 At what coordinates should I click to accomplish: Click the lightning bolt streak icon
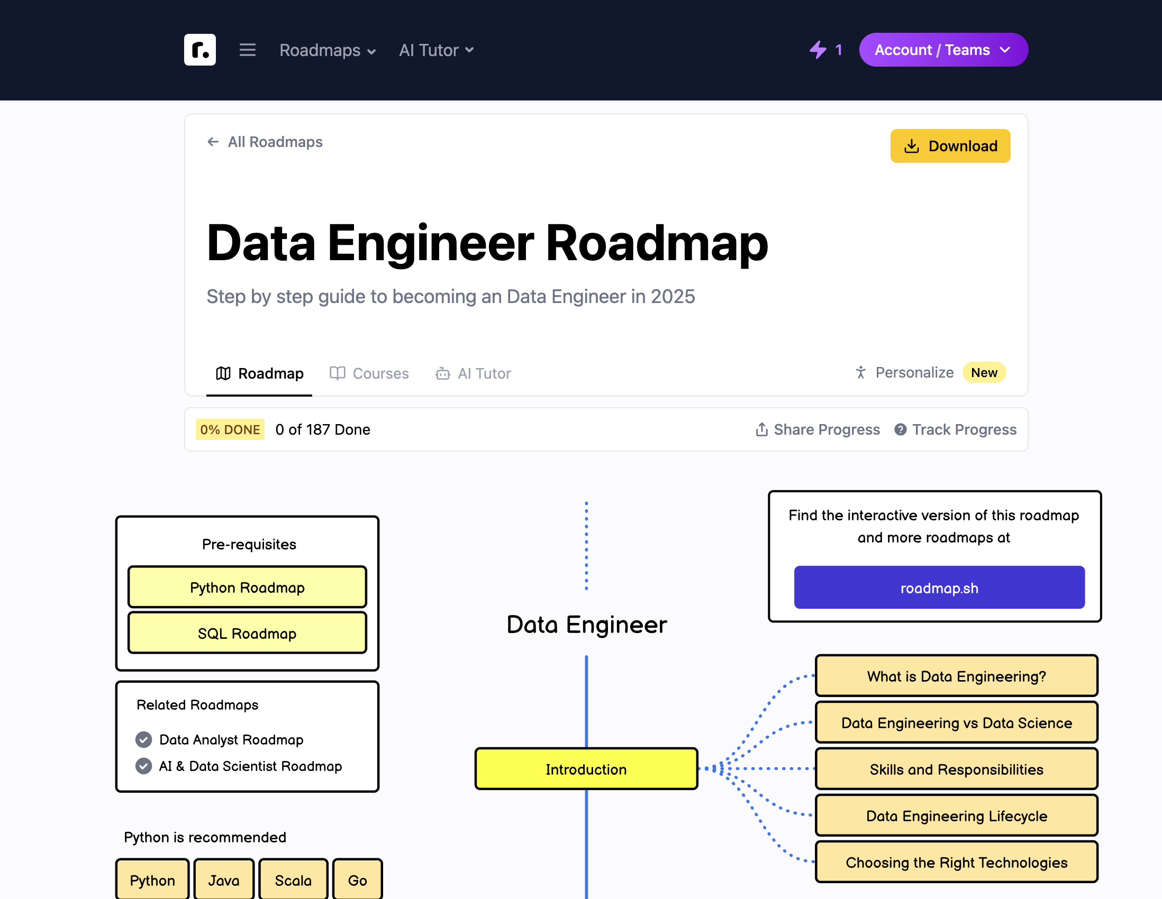pyautogui.click(x=818, y=50)
